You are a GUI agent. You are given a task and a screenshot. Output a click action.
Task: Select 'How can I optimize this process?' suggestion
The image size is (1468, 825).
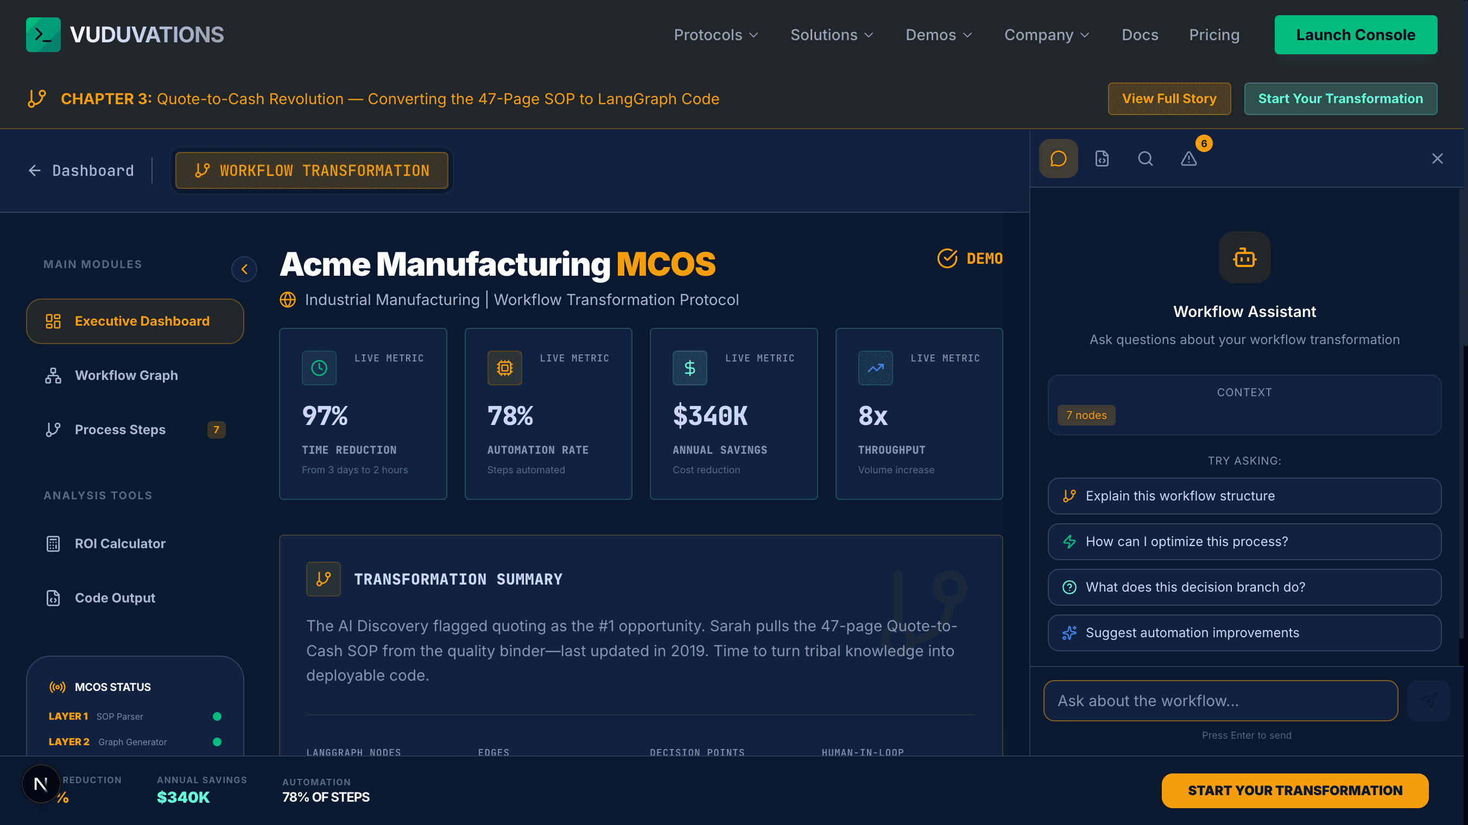point(1244,541)
